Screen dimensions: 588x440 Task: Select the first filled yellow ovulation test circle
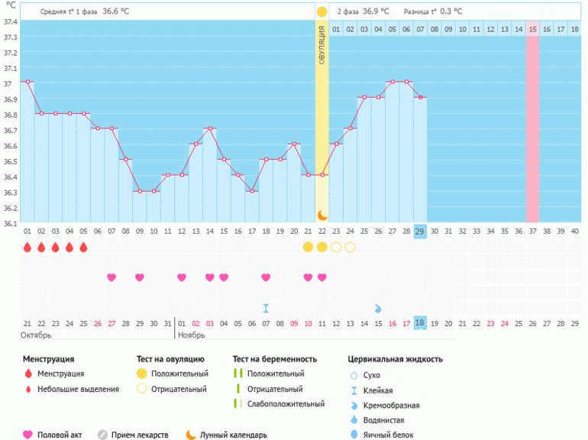tap(308, 247)
